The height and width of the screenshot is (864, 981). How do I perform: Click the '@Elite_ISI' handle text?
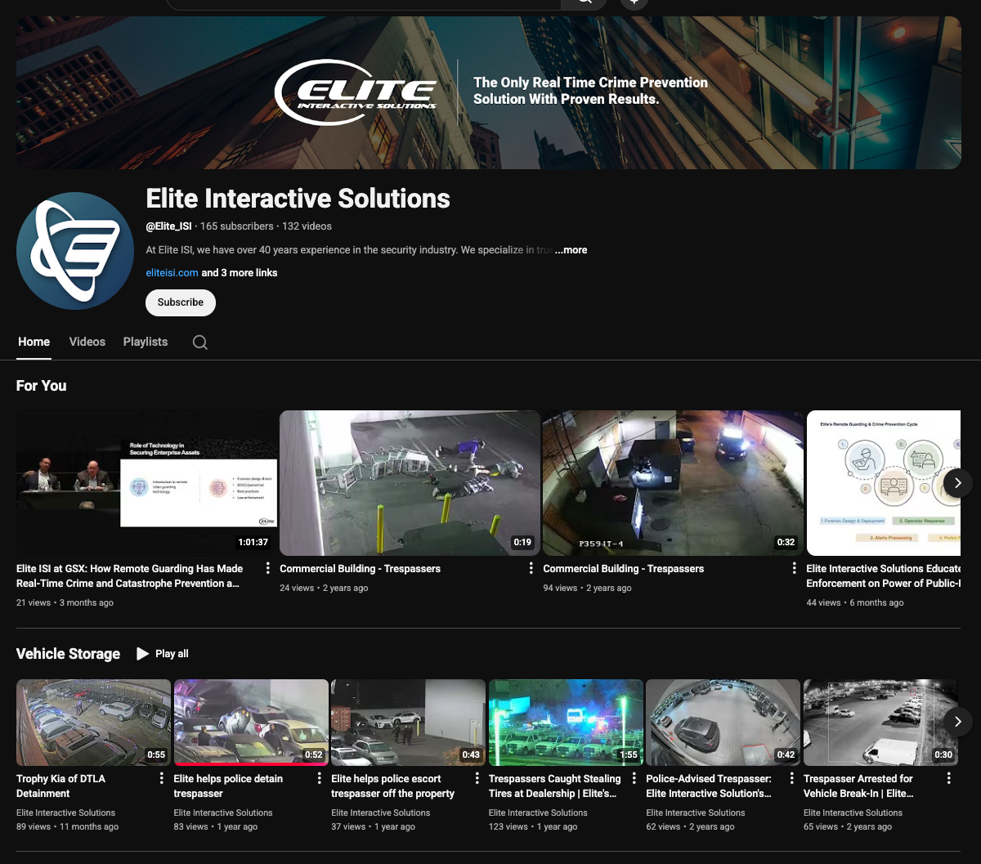(x=170, y=226)
